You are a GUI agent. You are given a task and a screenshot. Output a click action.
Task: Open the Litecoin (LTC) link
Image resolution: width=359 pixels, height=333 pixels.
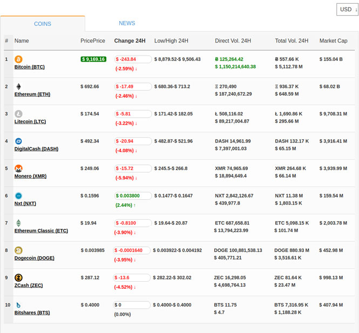(30, 121)
